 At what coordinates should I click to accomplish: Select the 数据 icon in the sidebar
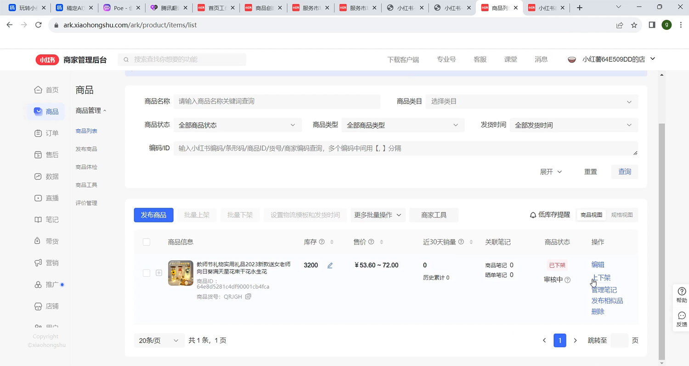[x=40, y=176]
